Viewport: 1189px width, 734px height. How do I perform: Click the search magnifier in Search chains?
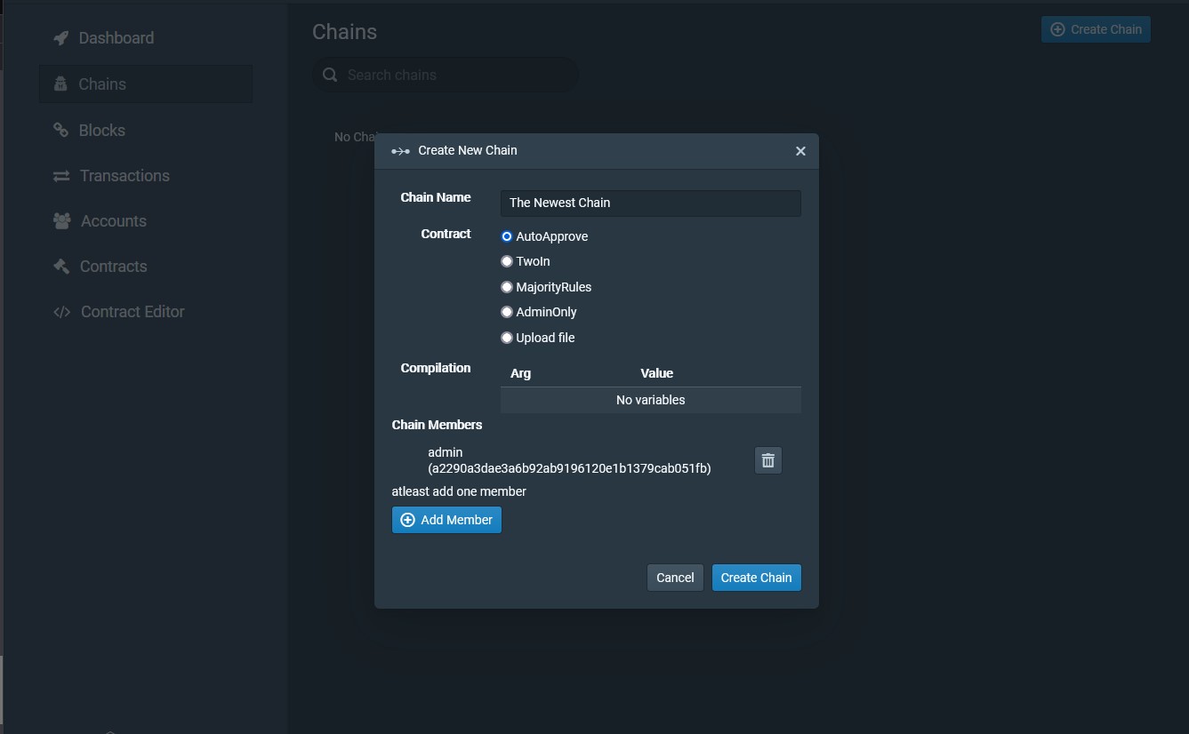pyautogui.click(x=330, y=75)
